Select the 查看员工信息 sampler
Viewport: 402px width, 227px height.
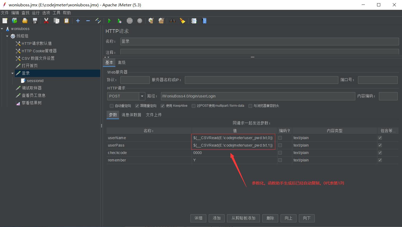click(33, 96)
